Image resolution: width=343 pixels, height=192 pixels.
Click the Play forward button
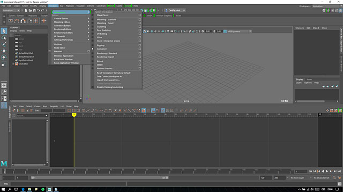327,171
